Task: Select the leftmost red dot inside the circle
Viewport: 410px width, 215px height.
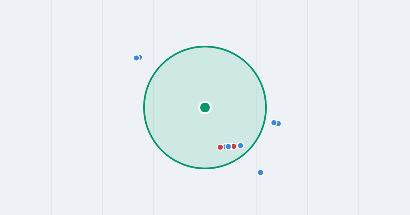Action: [x=220, y=147]
